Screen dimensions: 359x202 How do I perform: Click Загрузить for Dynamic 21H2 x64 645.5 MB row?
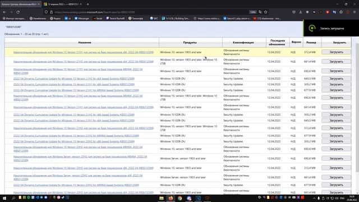pyautogui.click(x=336, y=79)
